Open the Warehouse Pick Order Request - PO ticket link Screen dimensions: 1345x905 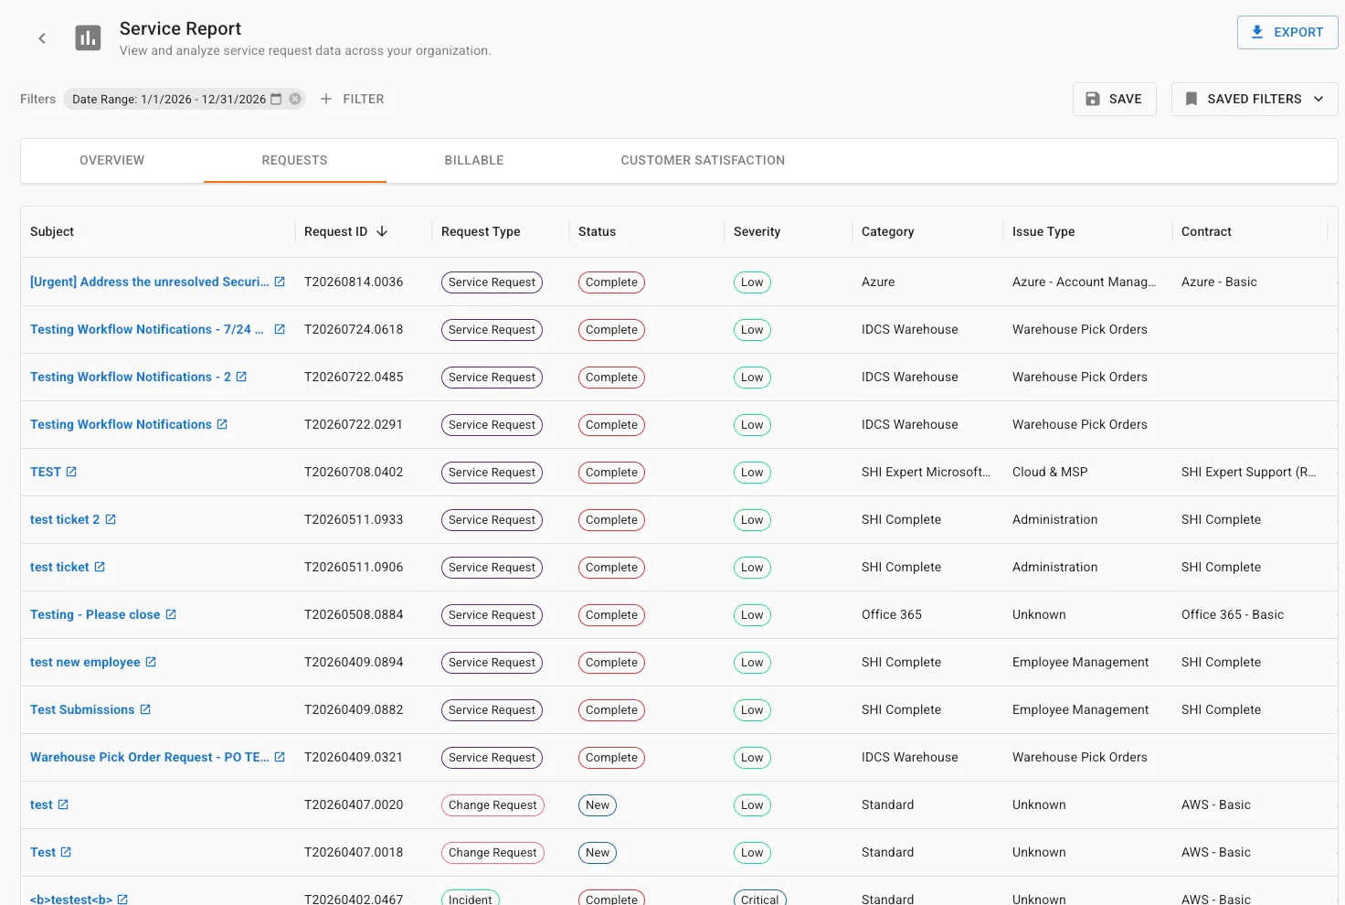coord(150,757)
